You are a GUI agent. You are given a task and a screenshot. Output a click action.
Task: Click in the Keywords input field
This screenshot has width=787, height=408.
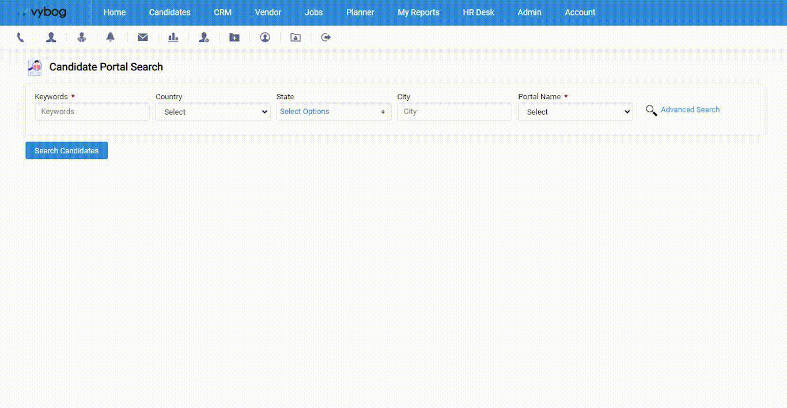coord(92,112)
